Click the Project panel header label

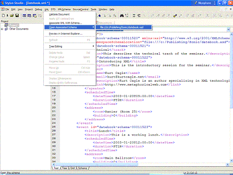pos(4,21)
